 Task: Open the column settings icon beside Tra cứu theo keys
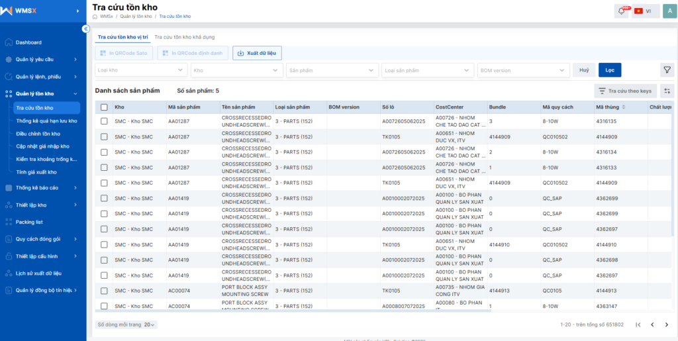[x=667, y=91]
